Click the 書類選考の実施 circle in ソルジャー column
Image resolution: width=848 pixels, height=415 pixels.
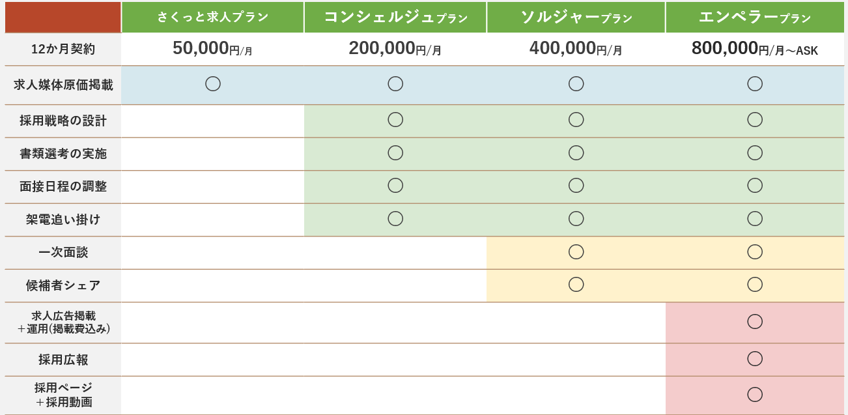[576, 152]
